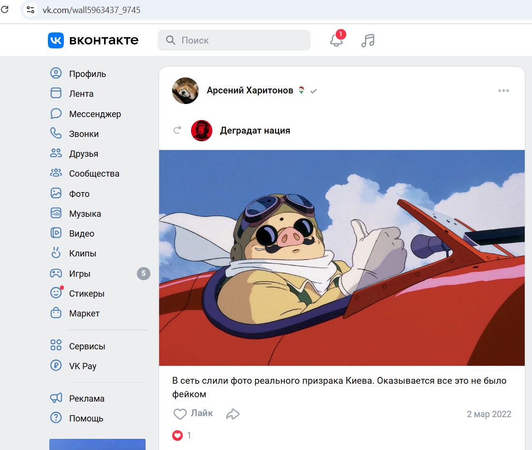Open site info icon in address bar
This screenshot has height=450, width=532.
[30, 10]
